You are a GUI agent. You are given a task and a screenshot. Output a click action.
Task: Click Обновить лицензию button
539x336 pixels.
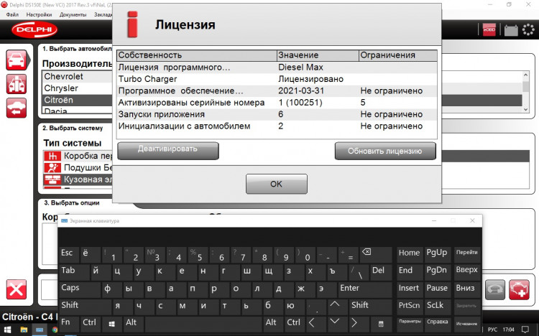385,151
